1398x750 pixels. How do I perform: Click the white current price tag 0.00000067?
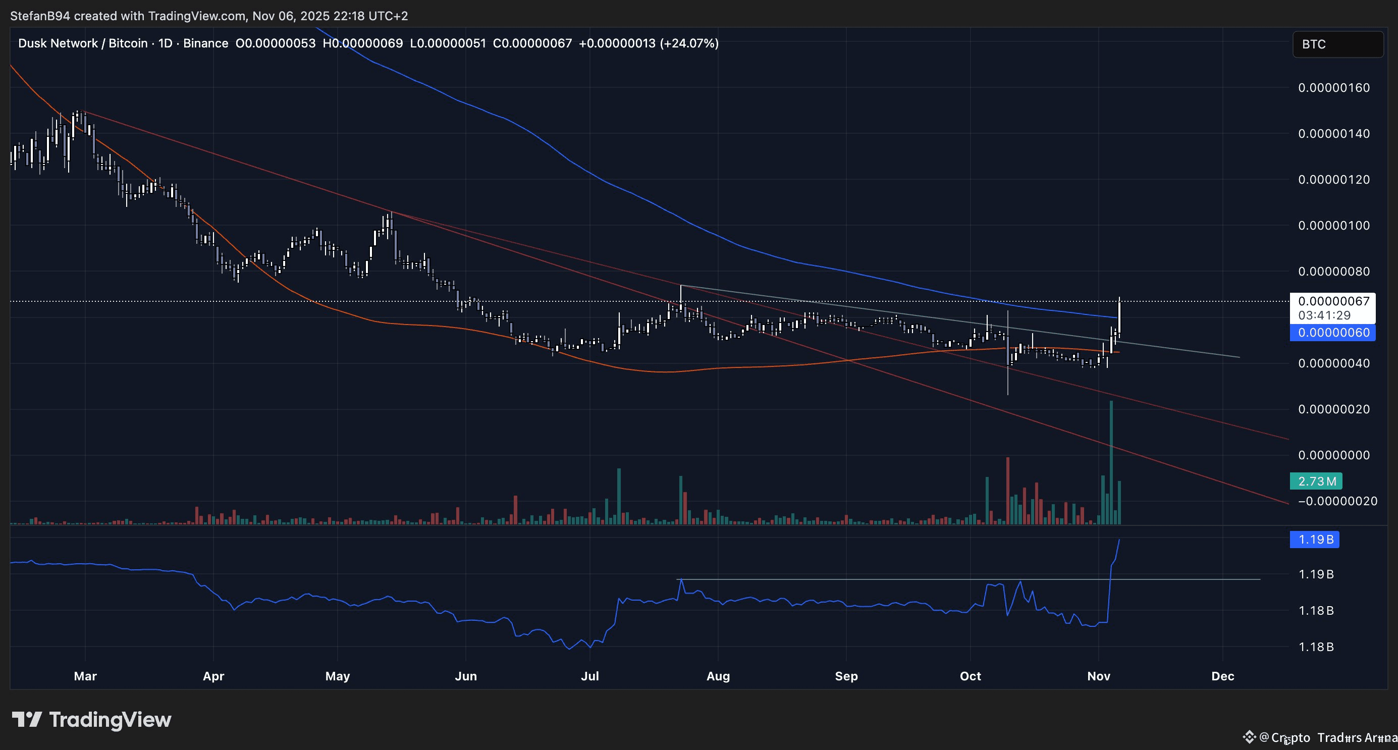(x=1333, y=301)
